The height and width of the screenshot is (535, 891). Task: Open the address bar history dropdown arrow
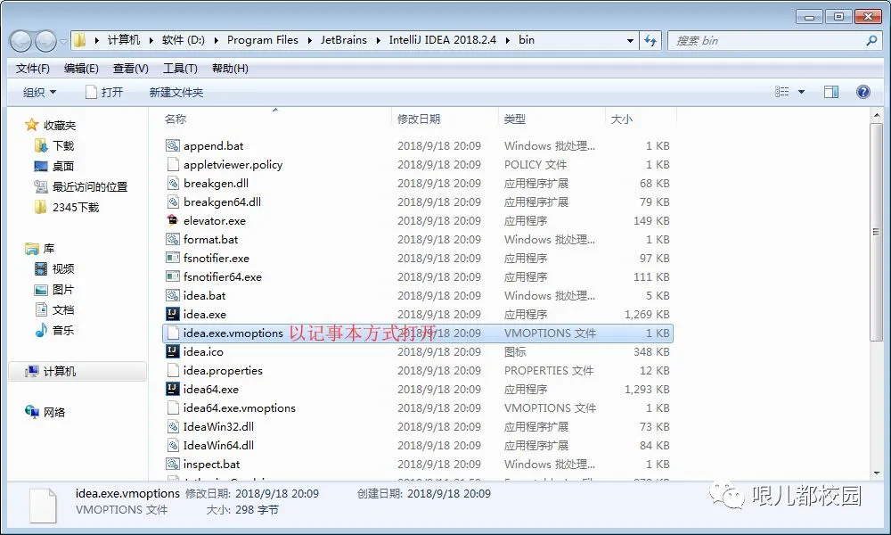click(x=630, y=41)
